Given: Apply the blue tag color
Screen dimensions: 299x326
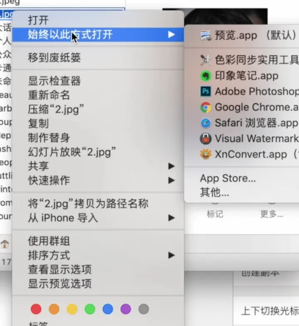Looking at the screenshot, I should pyautogui.click(x=108, y=309).
